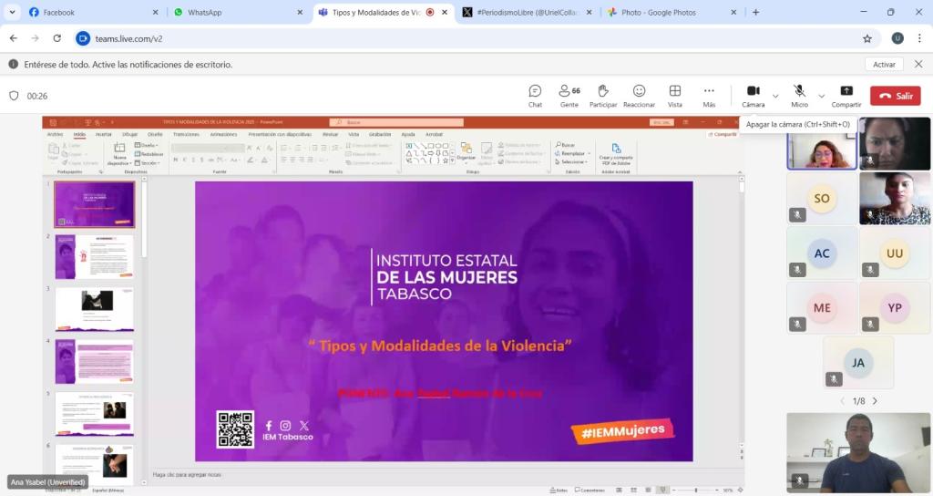This screenshot has width=933, height=496.
Task: Go to next page of participants
Action: (875, 401)
